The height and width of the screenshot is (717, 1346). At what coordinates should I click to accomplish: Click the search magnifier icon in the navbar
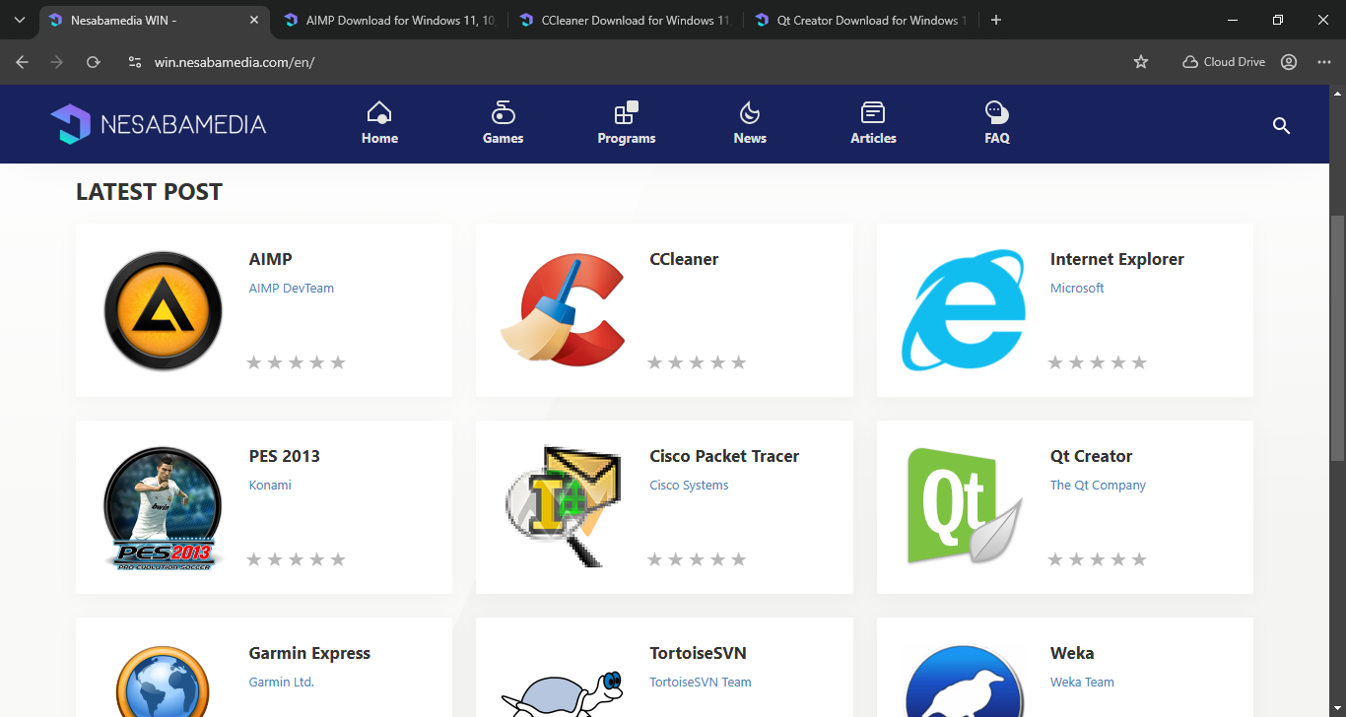click(x=1281, y=125)
